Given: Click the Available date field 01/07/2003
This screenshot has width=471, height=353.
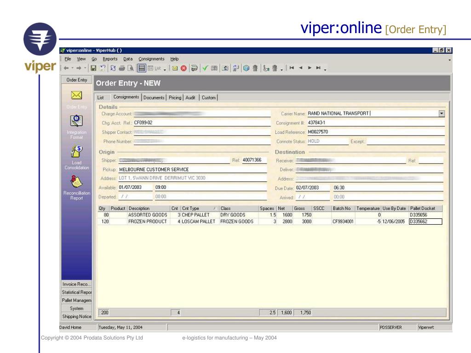Looking at the screenshot, I should click(135, 188).
